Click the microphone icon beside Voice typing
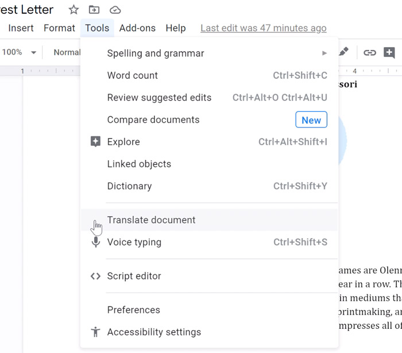Screen dimensions: 402x353 click(96, 242)
